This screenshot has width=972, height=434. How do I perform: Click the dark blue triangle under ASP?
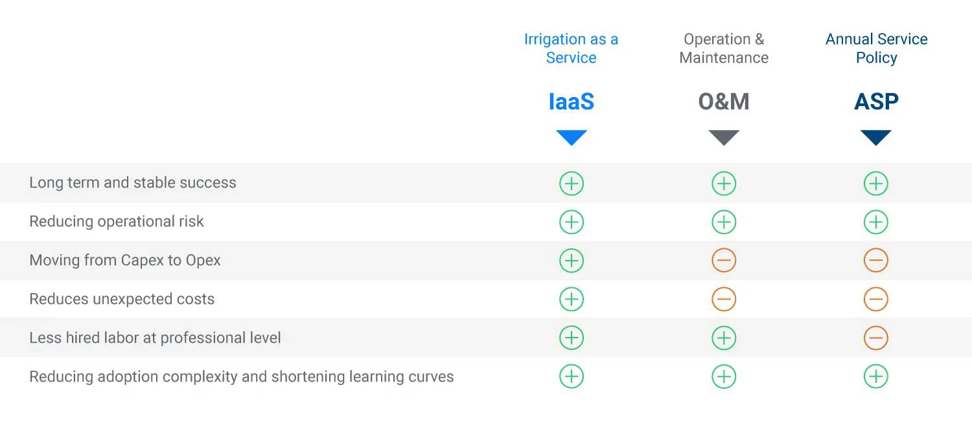(876, 137)
